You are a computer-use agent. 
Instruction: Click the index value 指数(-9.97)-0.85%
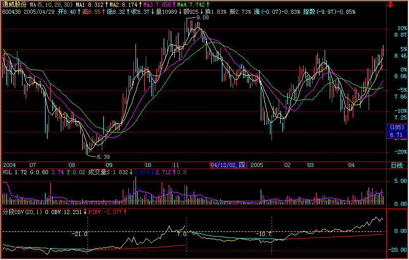tap(329, 12)
